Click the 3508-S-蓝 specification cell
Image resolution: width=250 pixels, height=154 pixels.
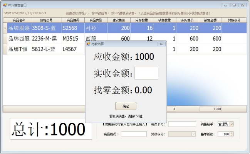click(x=46, y=28)
